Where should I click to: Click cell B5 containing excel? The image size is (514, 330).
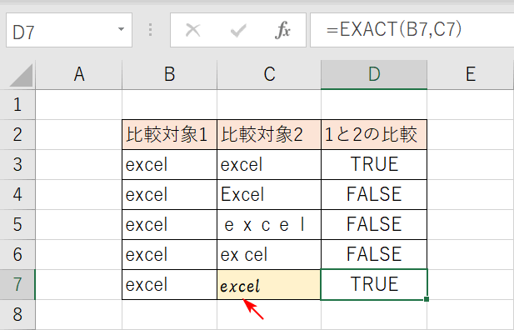(169, 225)
